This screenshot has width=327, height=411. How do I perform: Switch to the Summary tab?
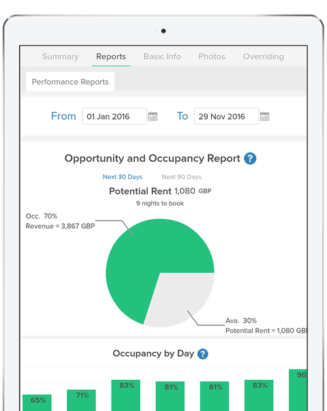coord(61,56)
